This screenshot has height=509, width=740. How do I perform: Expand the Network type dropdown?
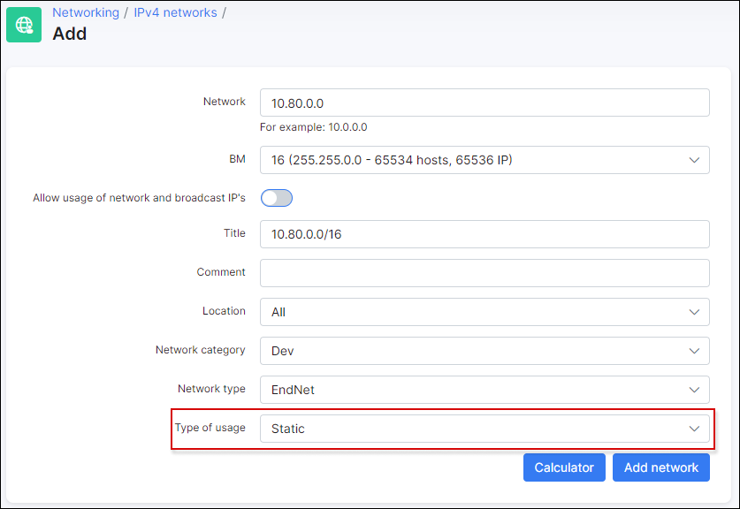[484, 390]
